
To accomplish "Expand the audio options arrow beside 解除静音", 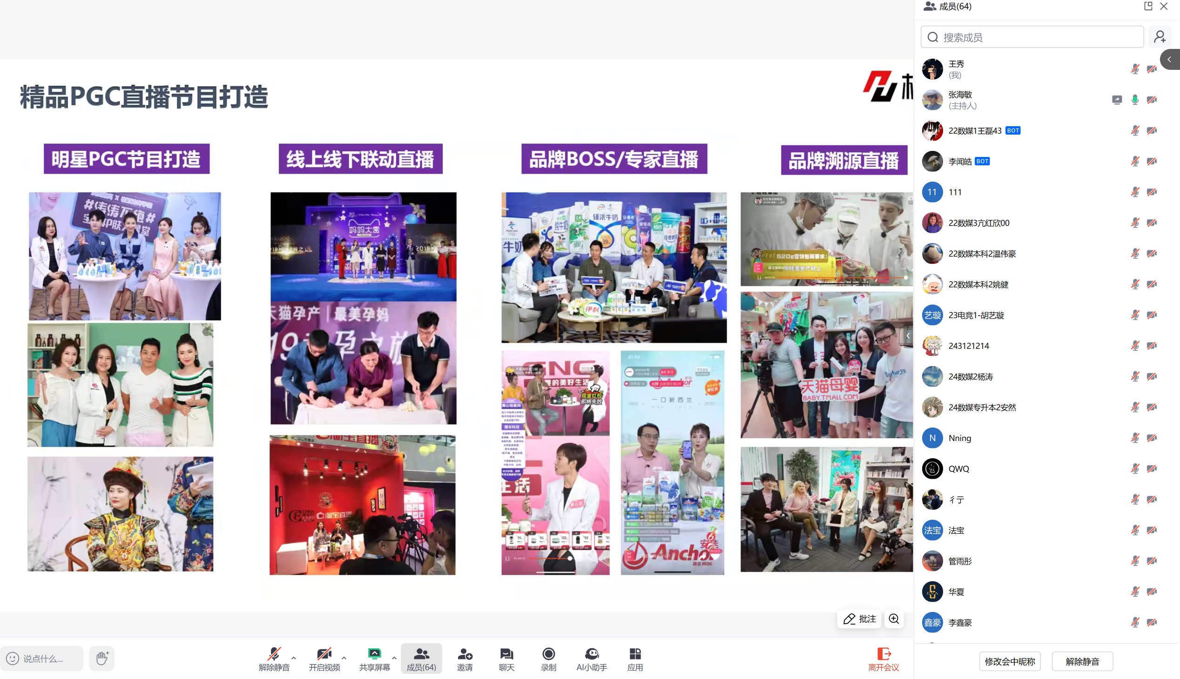I will 294,658.
